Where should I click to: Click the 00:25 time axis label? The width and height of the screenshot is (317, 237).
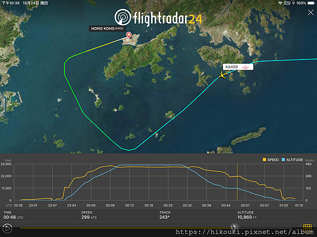[x=168, y=205]
